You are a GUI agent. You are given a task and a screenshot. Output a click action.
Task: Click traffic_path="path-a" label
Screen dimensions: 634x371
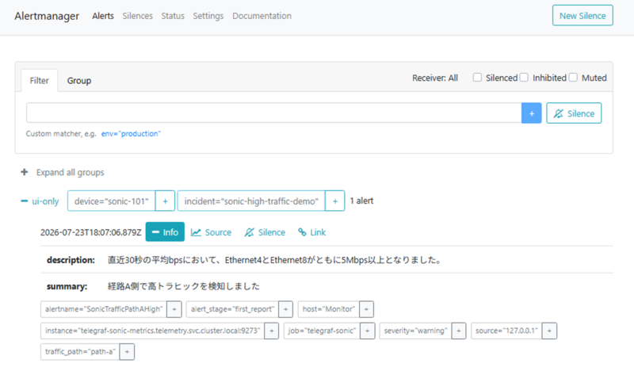(x=81, y=352)
